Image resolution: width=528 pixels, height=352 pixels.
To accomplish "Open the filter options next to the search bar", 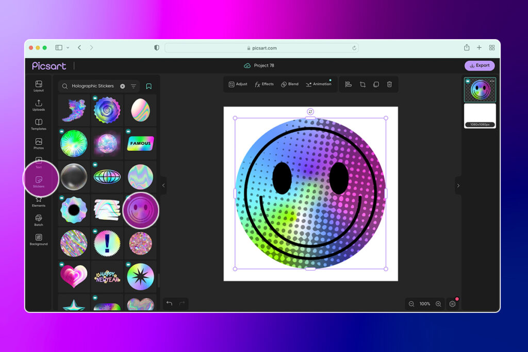I will tap(133, 86).
